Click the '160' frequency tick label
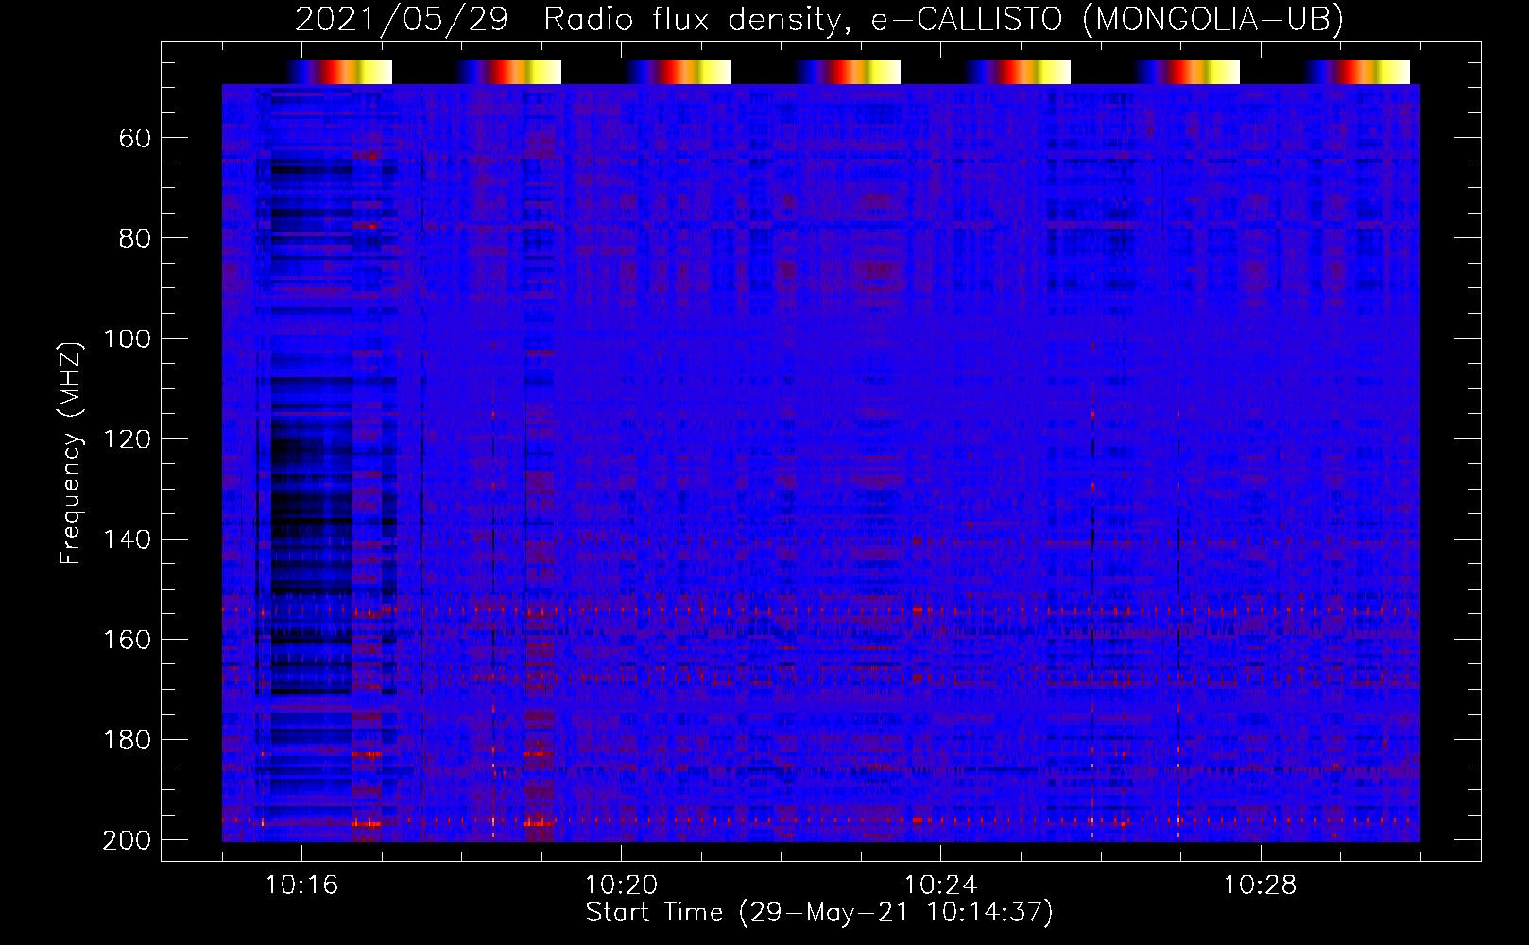The height and width of the screenshot is (945, 1529). 127,640
